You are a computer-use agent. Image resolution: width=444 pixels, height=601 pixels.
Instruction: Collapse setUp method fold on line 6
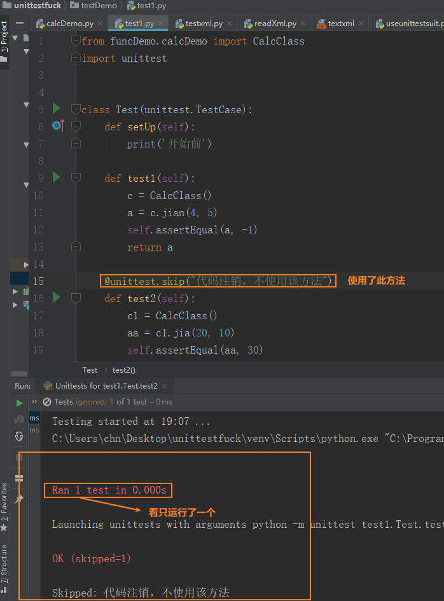(76, 126)
